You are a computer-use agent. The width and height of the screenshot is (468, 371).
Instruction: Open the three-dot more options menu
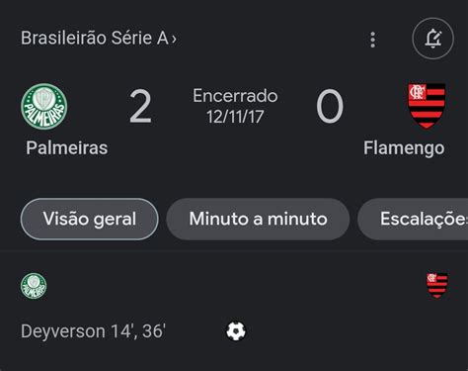[372, 40]
